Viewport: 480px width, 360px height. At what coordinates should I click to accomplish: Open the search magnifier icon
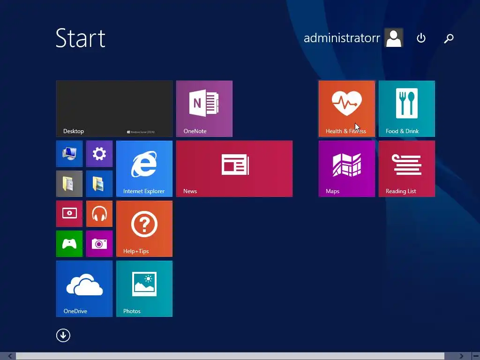click(449, 38)
